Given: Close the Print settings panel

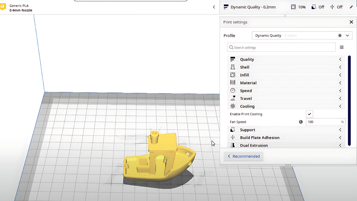Looking at the screenshot, I should (351, 22).
